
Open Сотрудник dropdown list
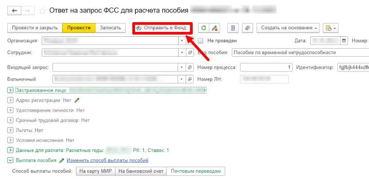click(182, 53)
